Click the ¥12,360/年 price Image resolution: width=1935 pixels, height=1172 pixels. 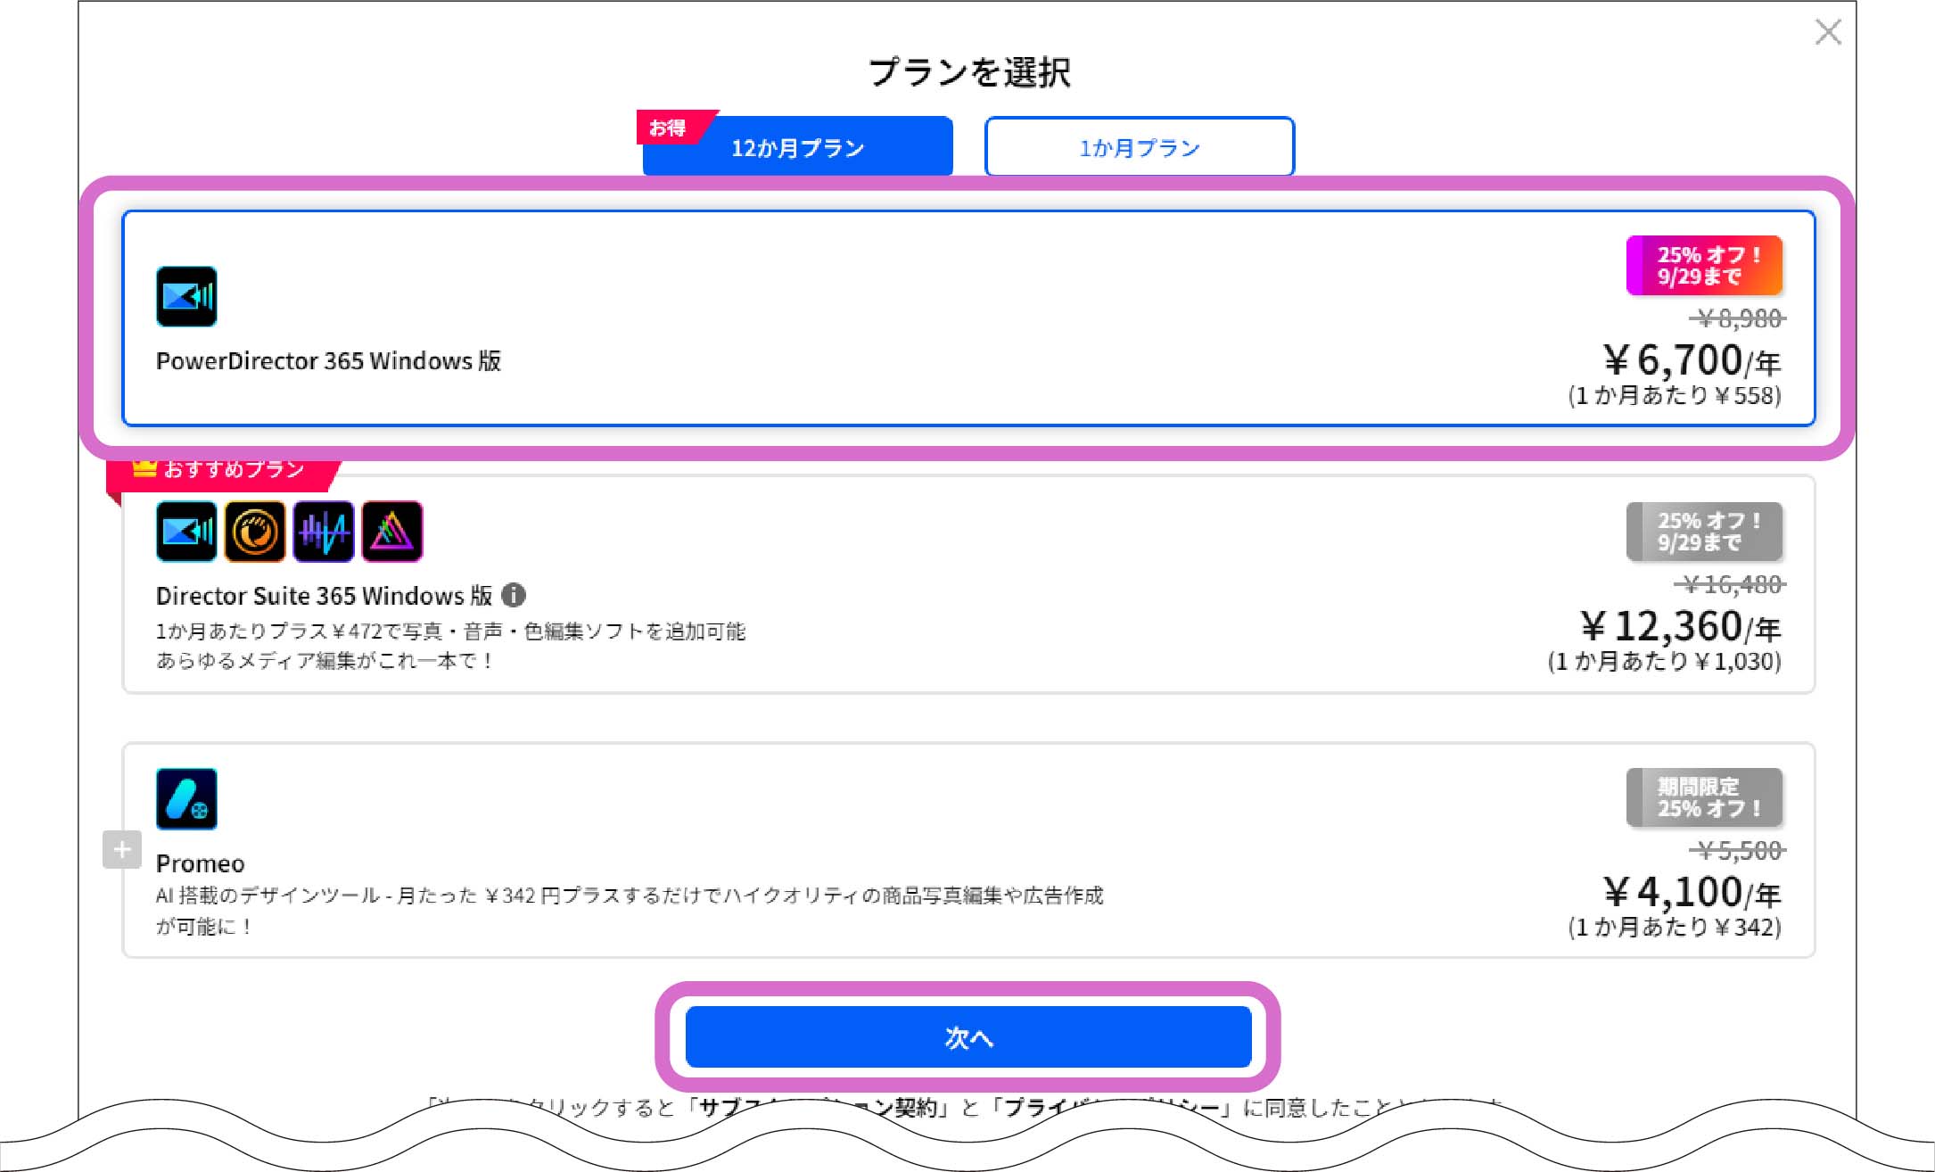pos(1681,626)
